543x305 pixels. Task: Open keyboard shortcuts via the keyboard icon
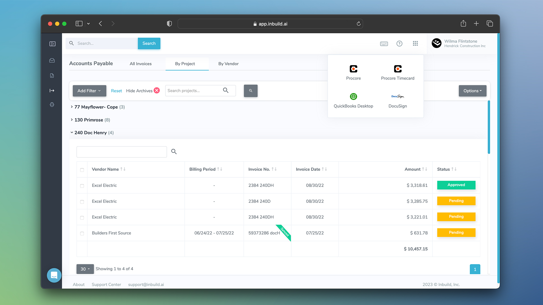[384, 43]
